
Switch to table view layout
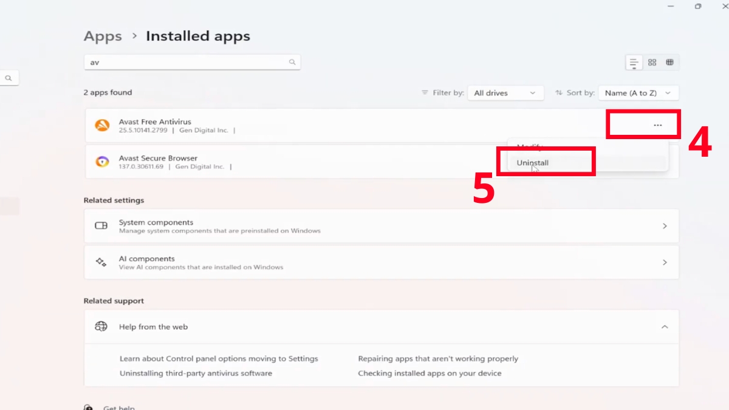coord(669,63)
